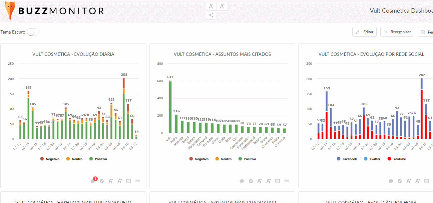Image resolution: width=433 pixels, height=203 pixels.
Task: Decrease font size on Assuntos Mais Citados chart
Action: click(260, 181)
